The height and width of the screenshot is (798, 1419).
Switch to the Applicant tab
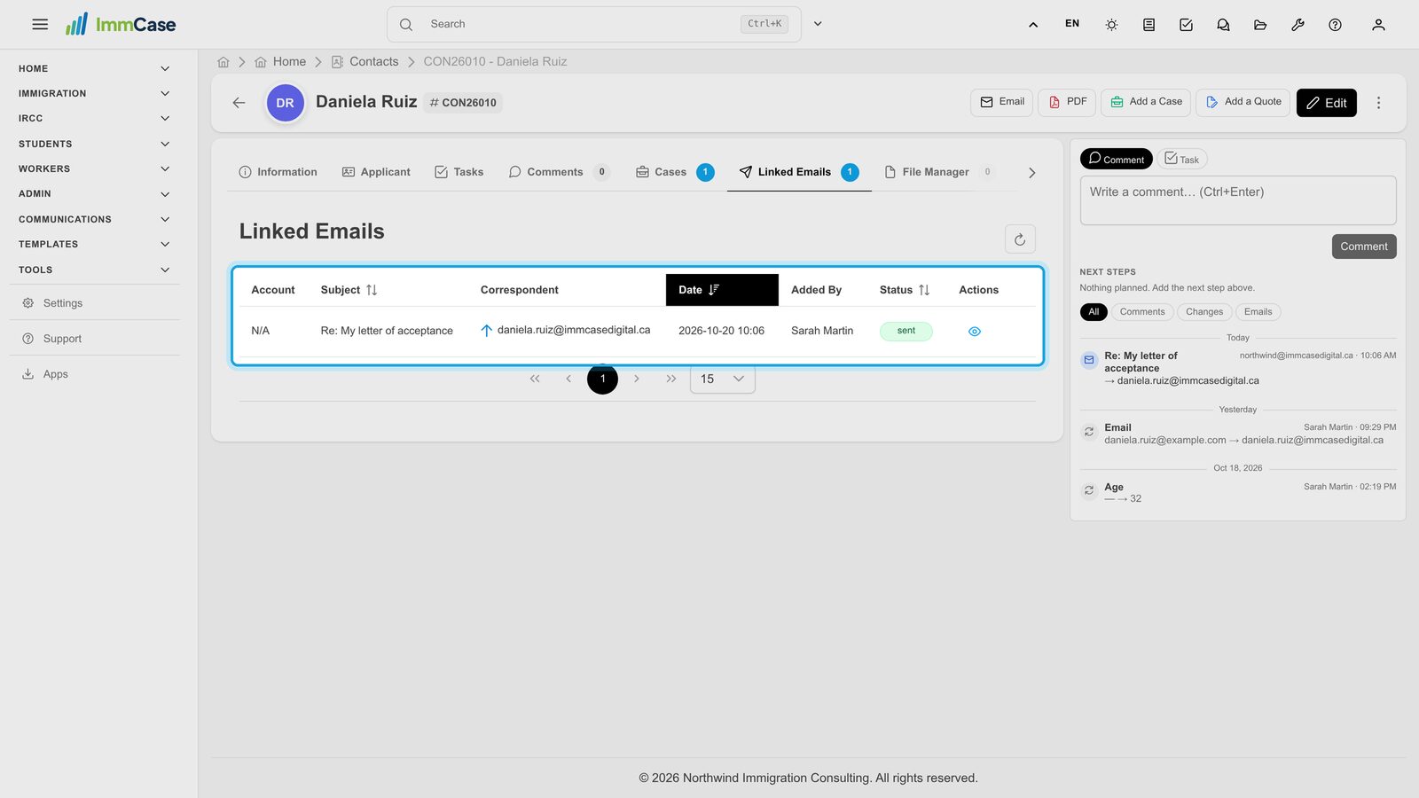pyautogui.click(x=376, y=172)
